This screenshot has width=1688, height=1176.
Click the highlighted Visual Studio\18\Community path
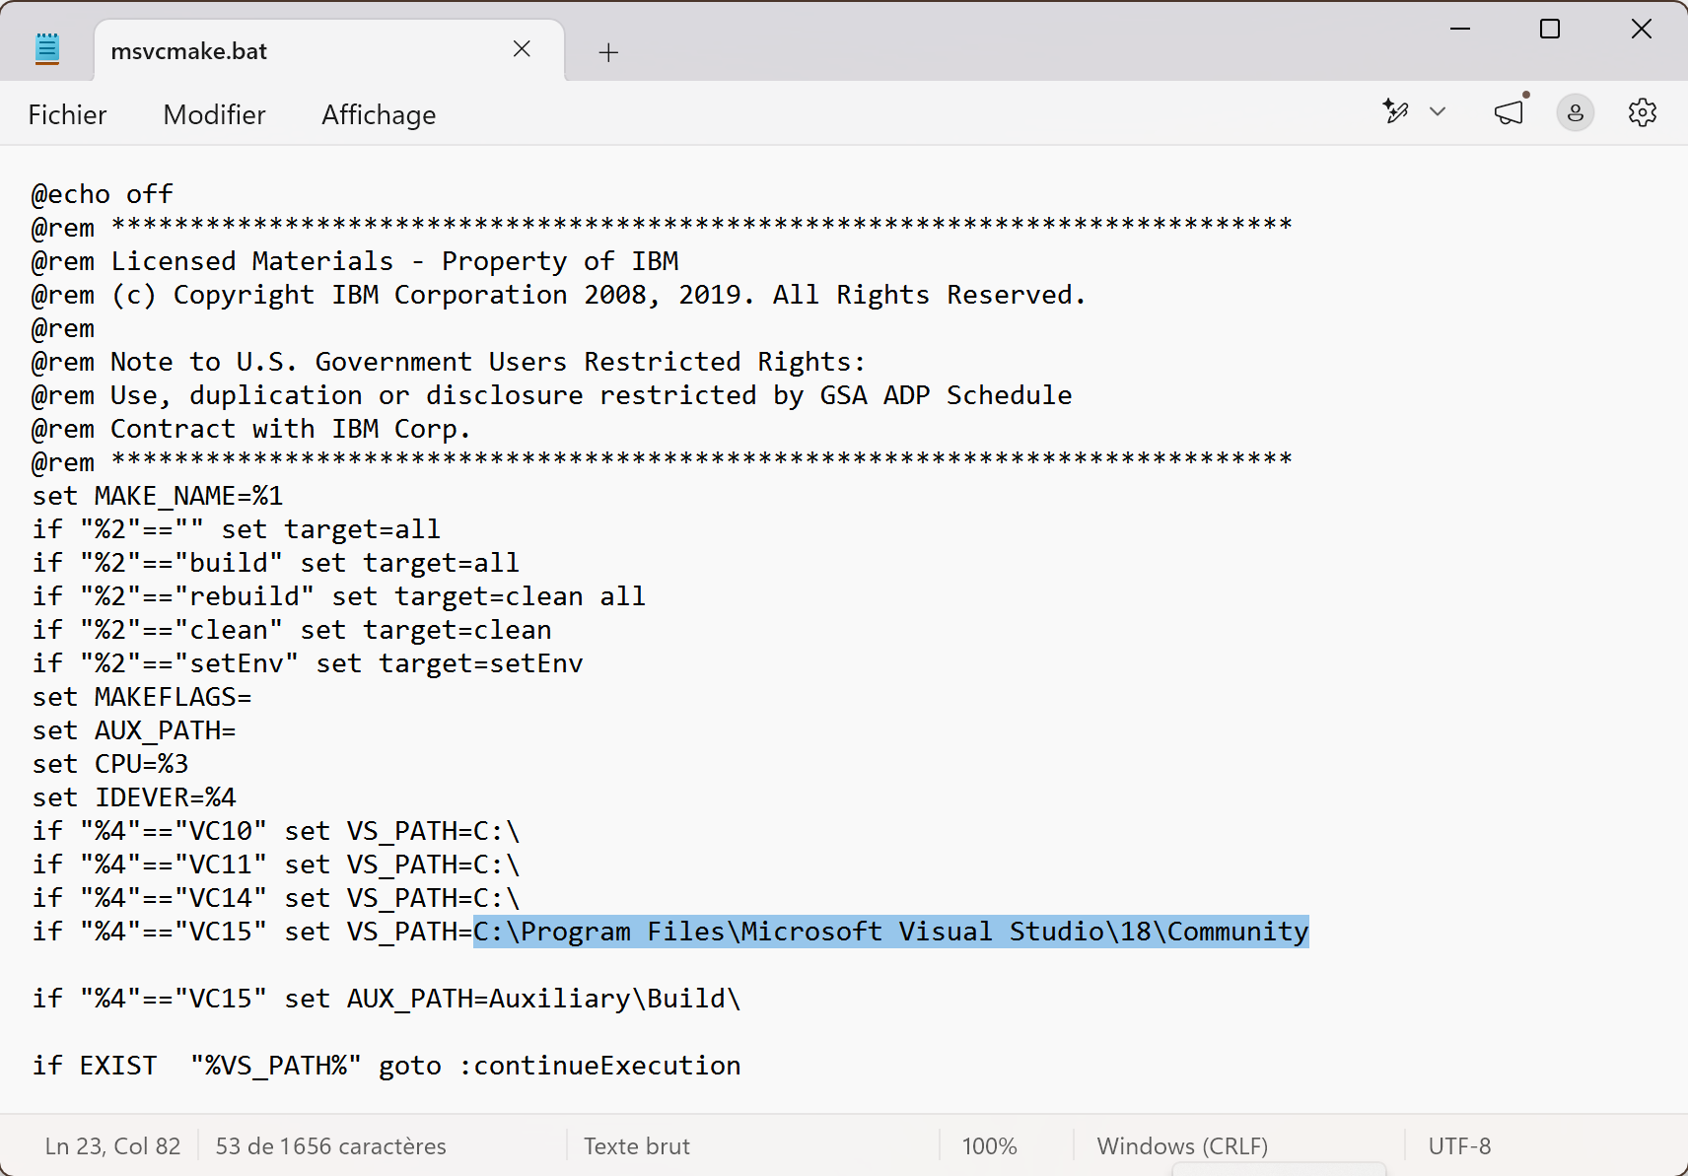(x=891, y=932)
